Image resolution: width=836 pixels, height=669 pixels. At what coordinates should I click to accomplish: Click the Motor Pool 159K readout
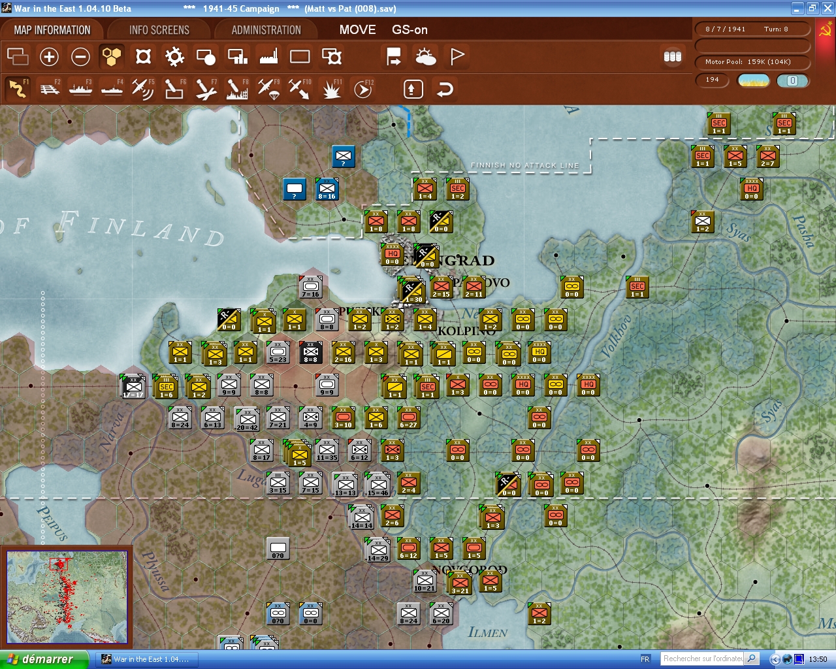pos(753,62)
